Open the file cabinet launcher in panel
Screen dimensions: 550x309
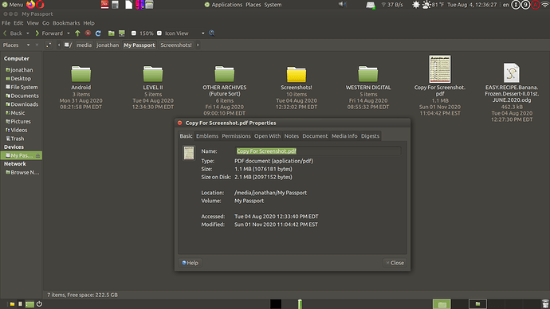coord(149,5)
